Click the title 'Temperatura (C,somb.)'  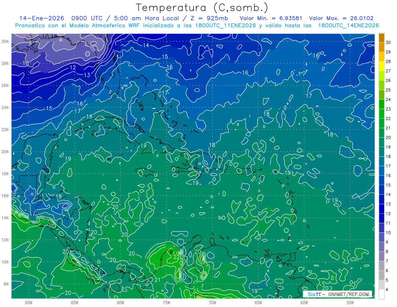[202, 7]
